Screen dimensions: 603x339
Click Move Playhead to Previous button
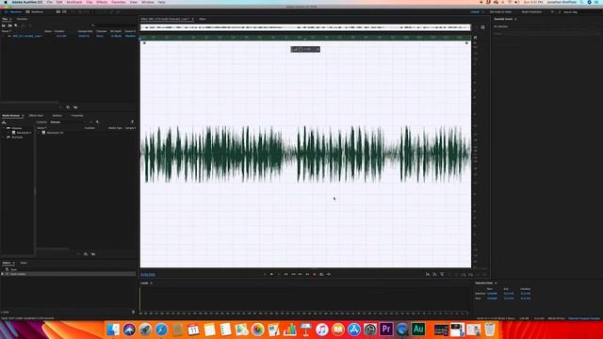(285, 274)
